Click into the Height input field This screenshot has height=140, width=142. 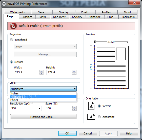click(59, 72)
